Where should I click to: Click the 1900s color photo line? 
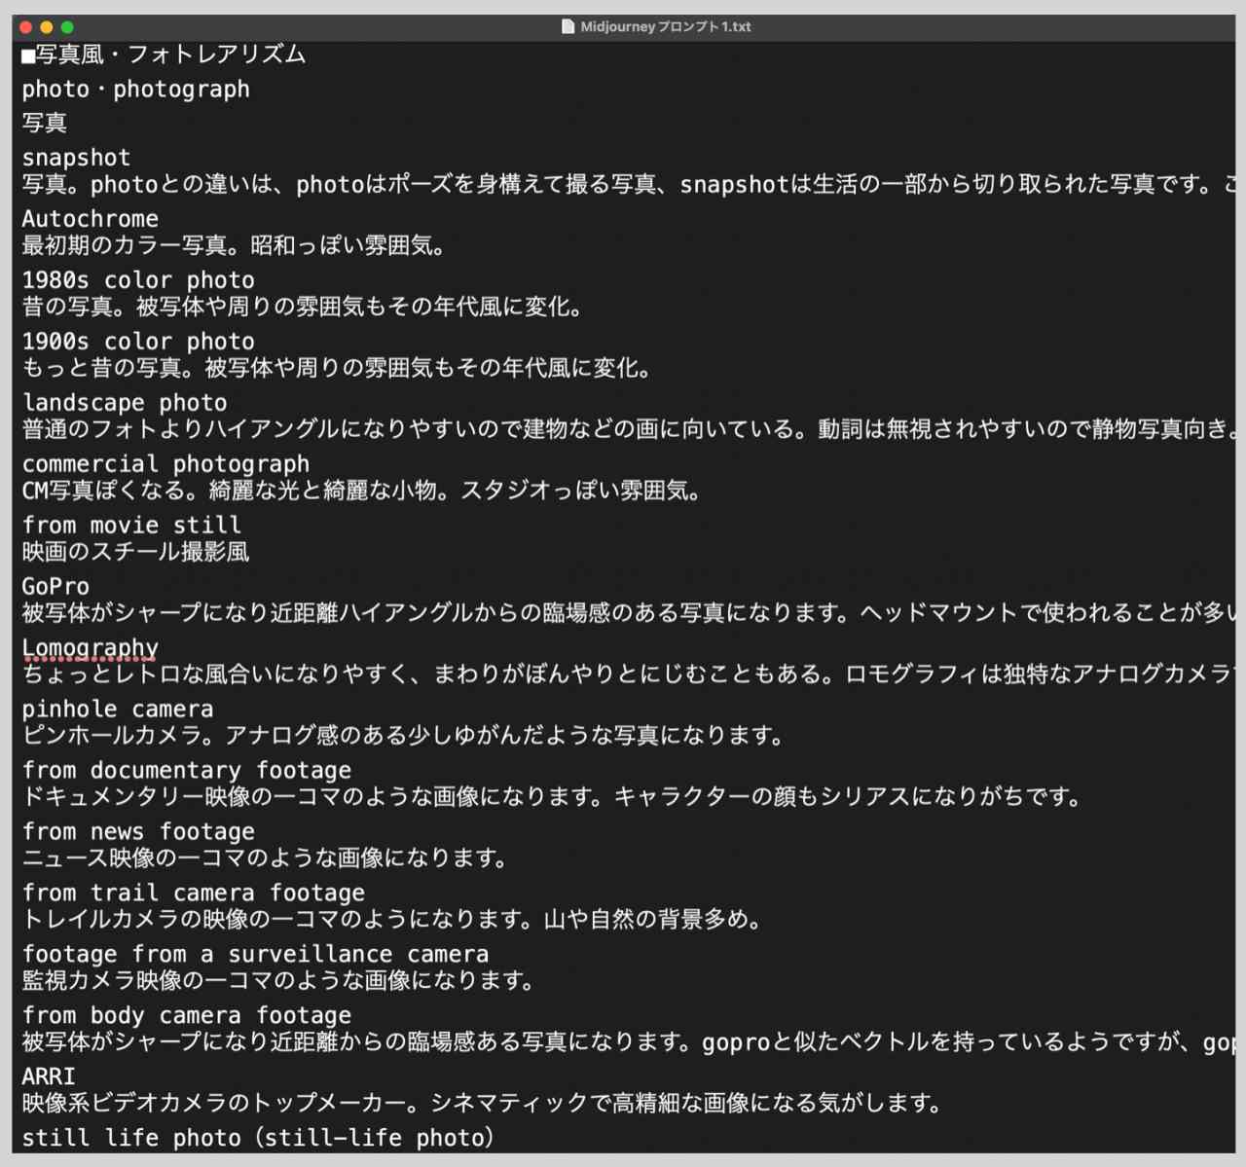pos(138,342)
